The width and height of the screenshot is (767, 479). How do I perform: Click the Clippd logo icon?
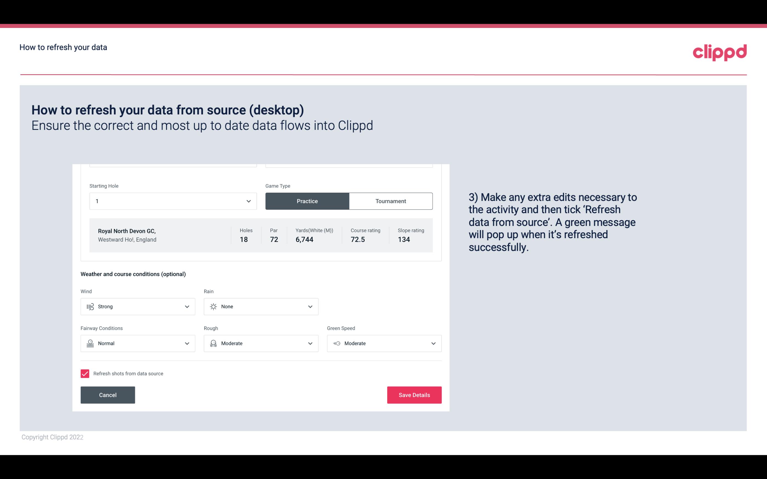coord(720,51)
